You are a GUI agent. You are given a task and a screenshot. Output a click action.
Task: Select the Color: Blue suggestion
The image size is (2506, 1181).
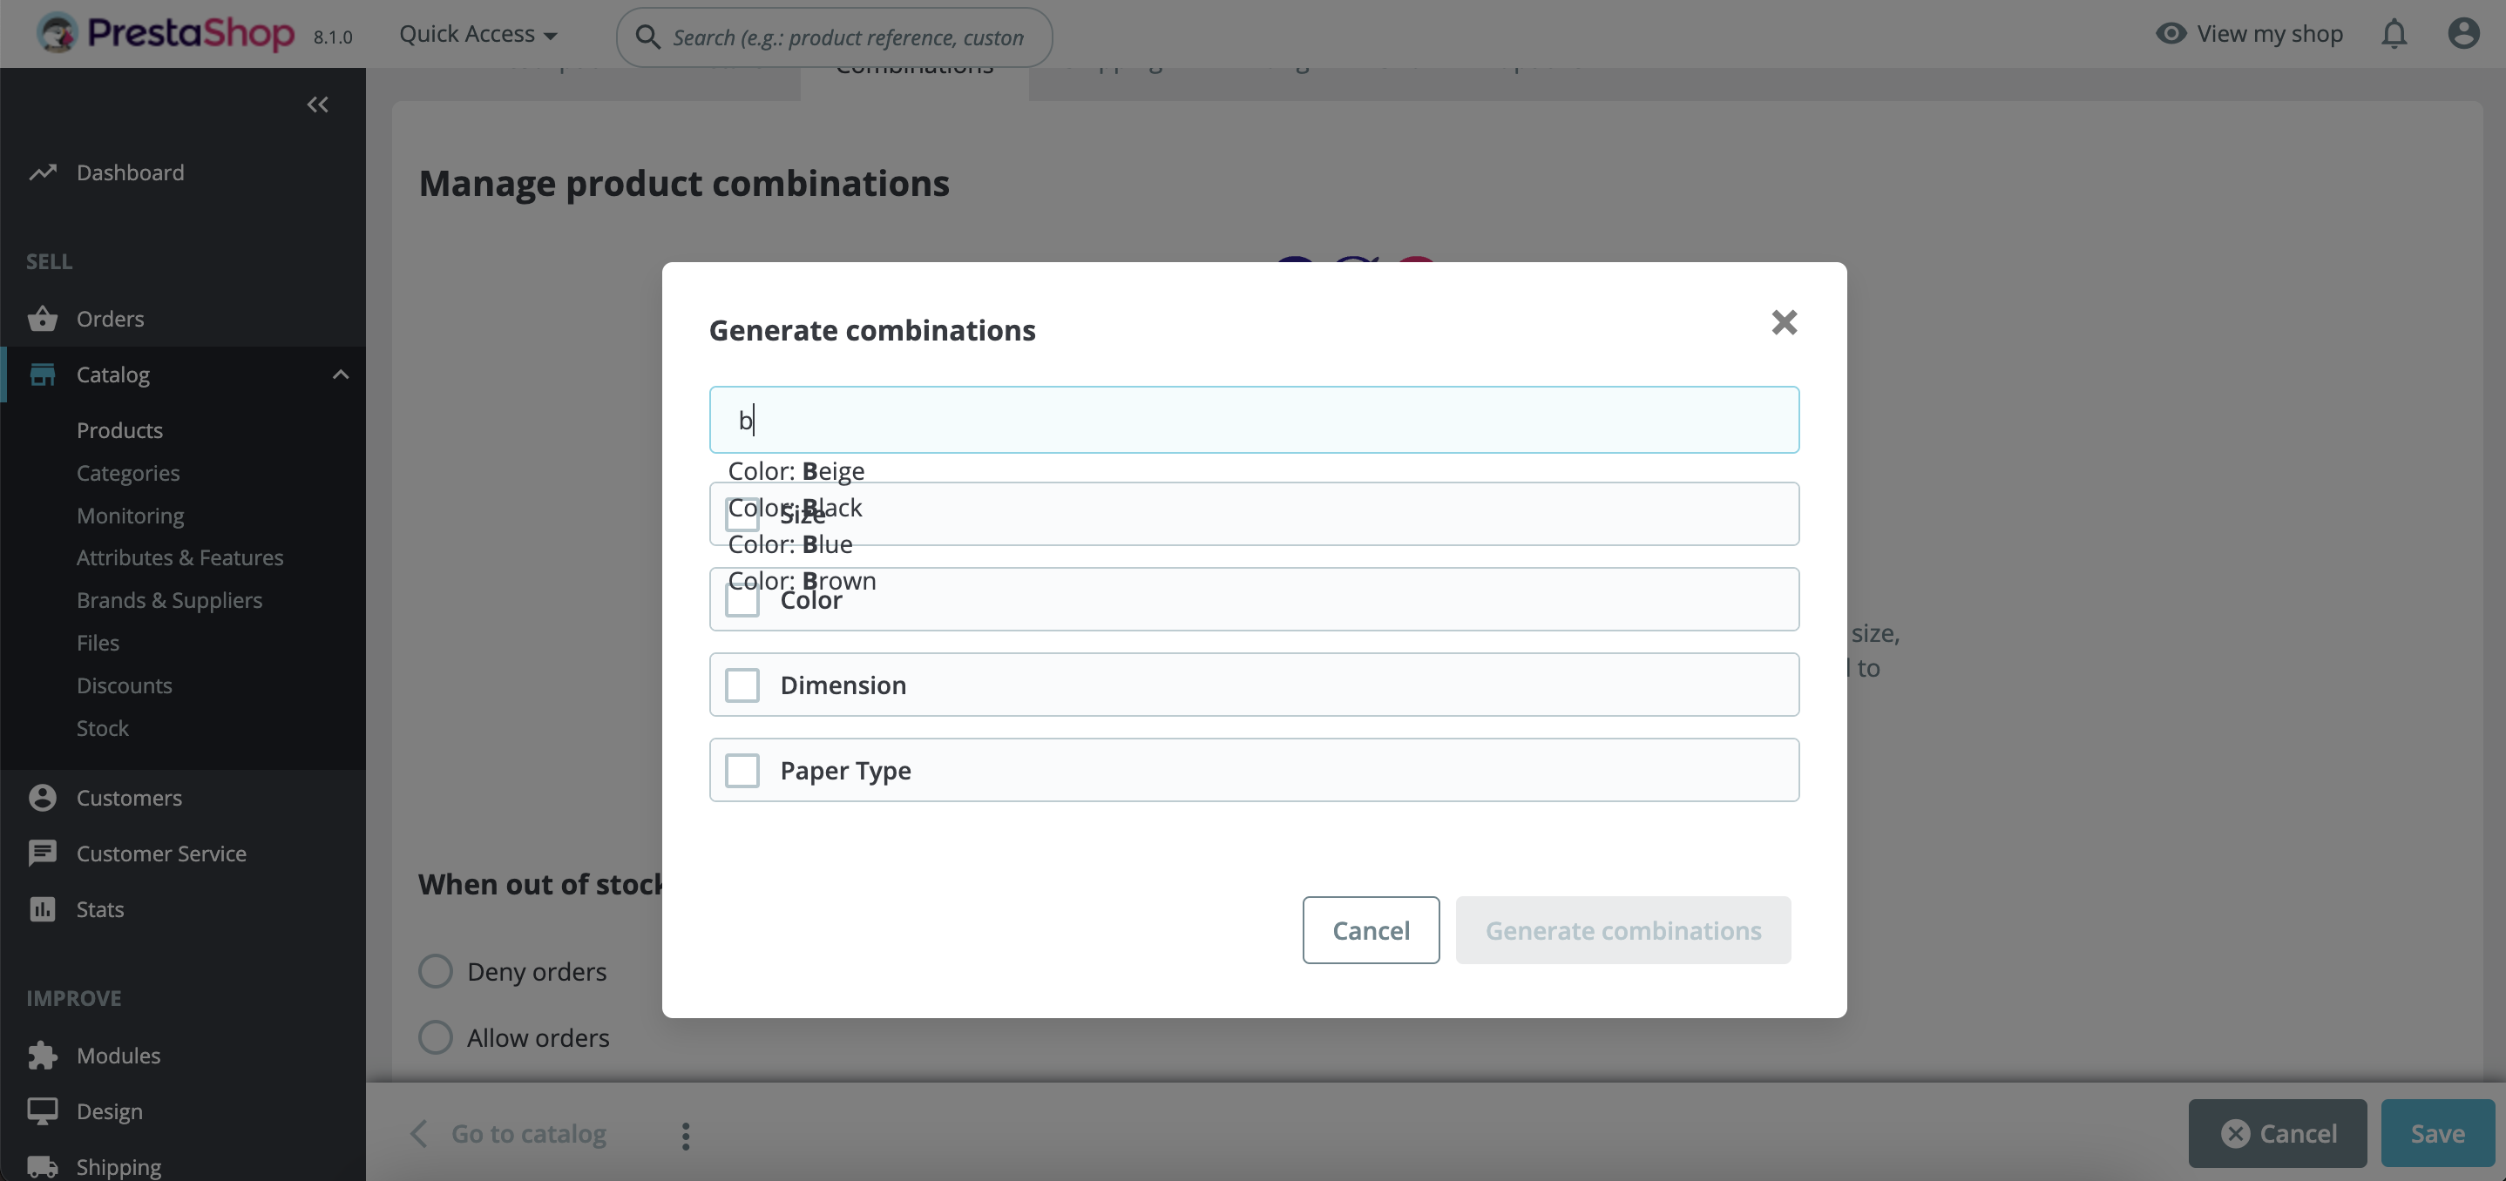[x=789, y=543]
